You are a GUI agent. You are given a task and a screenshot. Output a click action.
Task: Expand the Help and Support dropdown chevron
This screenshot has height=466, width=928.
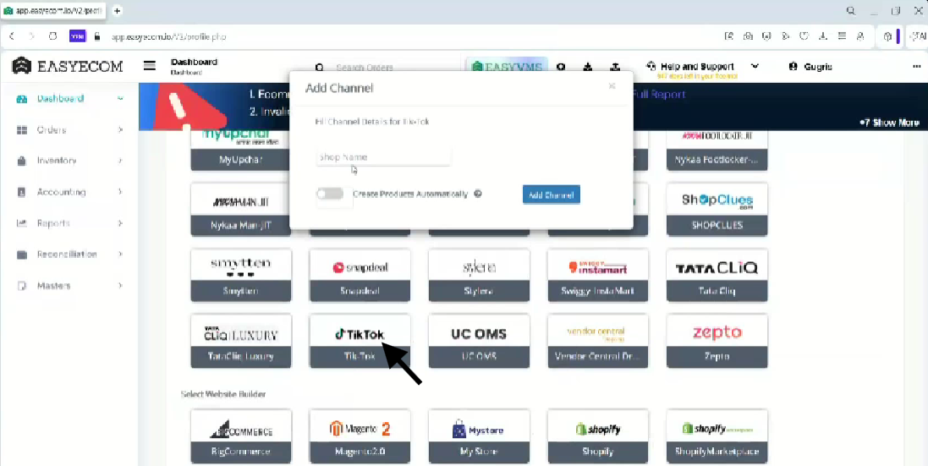755,66
